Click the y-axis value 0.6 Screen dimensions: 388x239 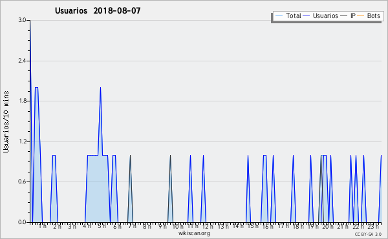click(22, 182)
